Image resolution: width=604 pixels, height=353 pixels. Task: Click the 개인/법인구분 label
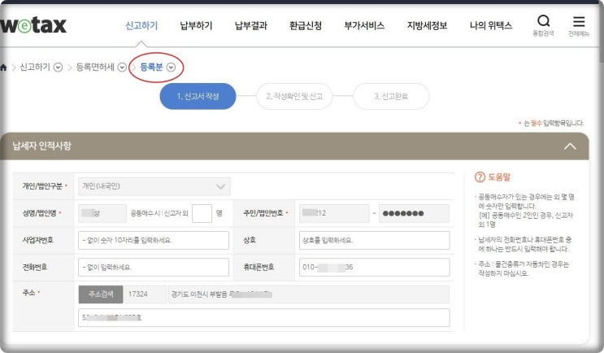(x=42, y=186)
